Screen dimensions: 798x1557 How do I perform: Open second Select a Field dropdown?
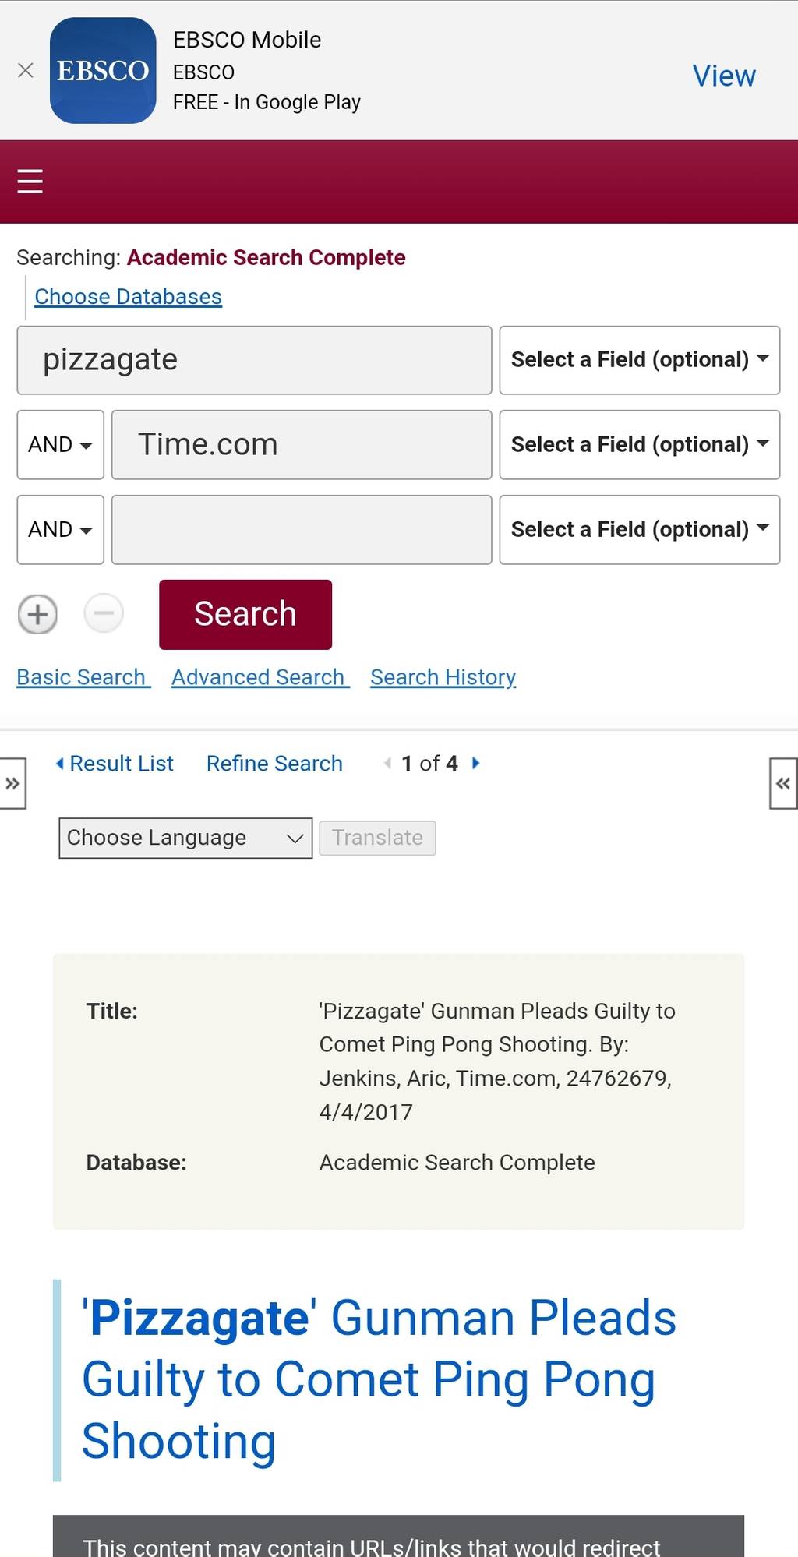[x=640, y=445]
